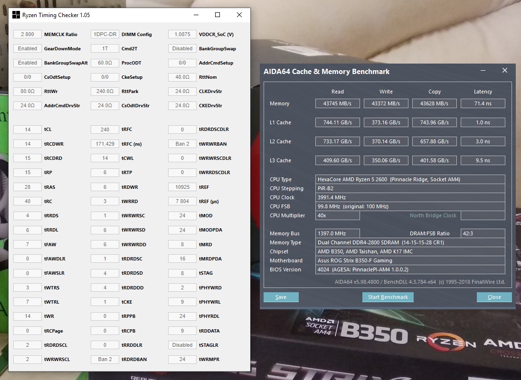Select the RttNom 48.0Ω field
This screenshot has width=521, height=380.
[182, 77]
